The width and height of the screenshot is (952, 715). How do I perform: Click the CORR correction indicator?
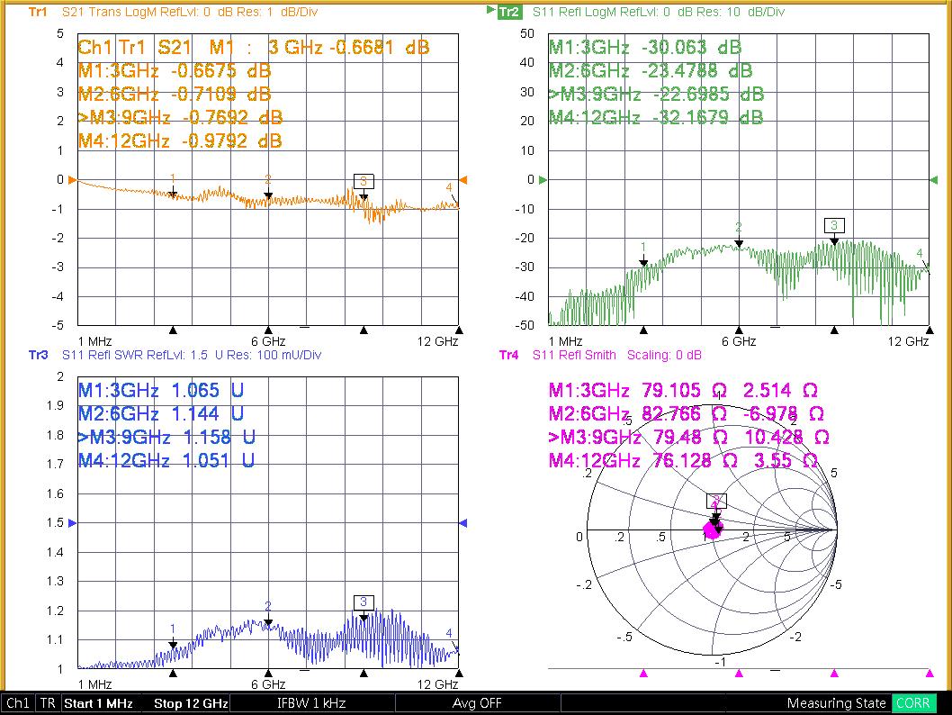click(912, 703)
